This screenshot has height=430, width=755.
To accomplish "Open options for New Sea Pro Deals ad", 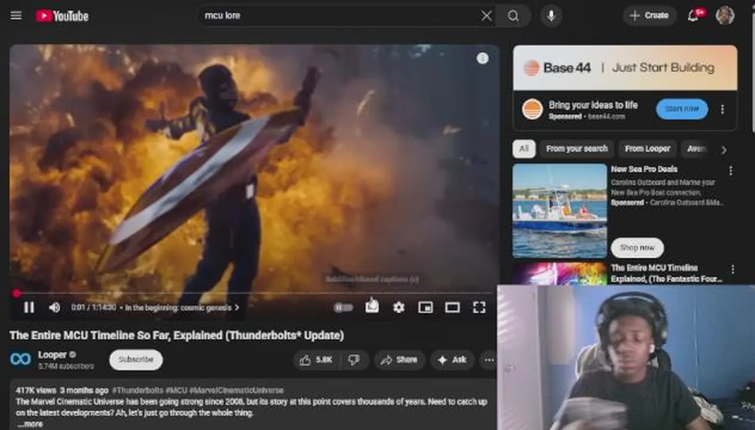I will click(x=731, y=171).
